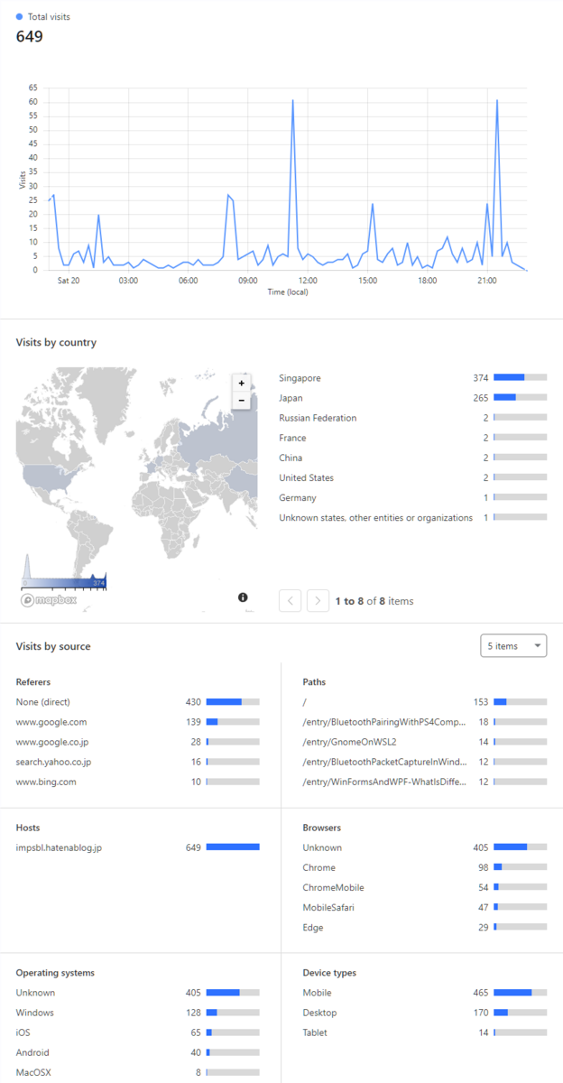Image resolution: width=563 pixels, height=1083 pixels.
Task: Select MobileSafari browser row
Action: 425,907
